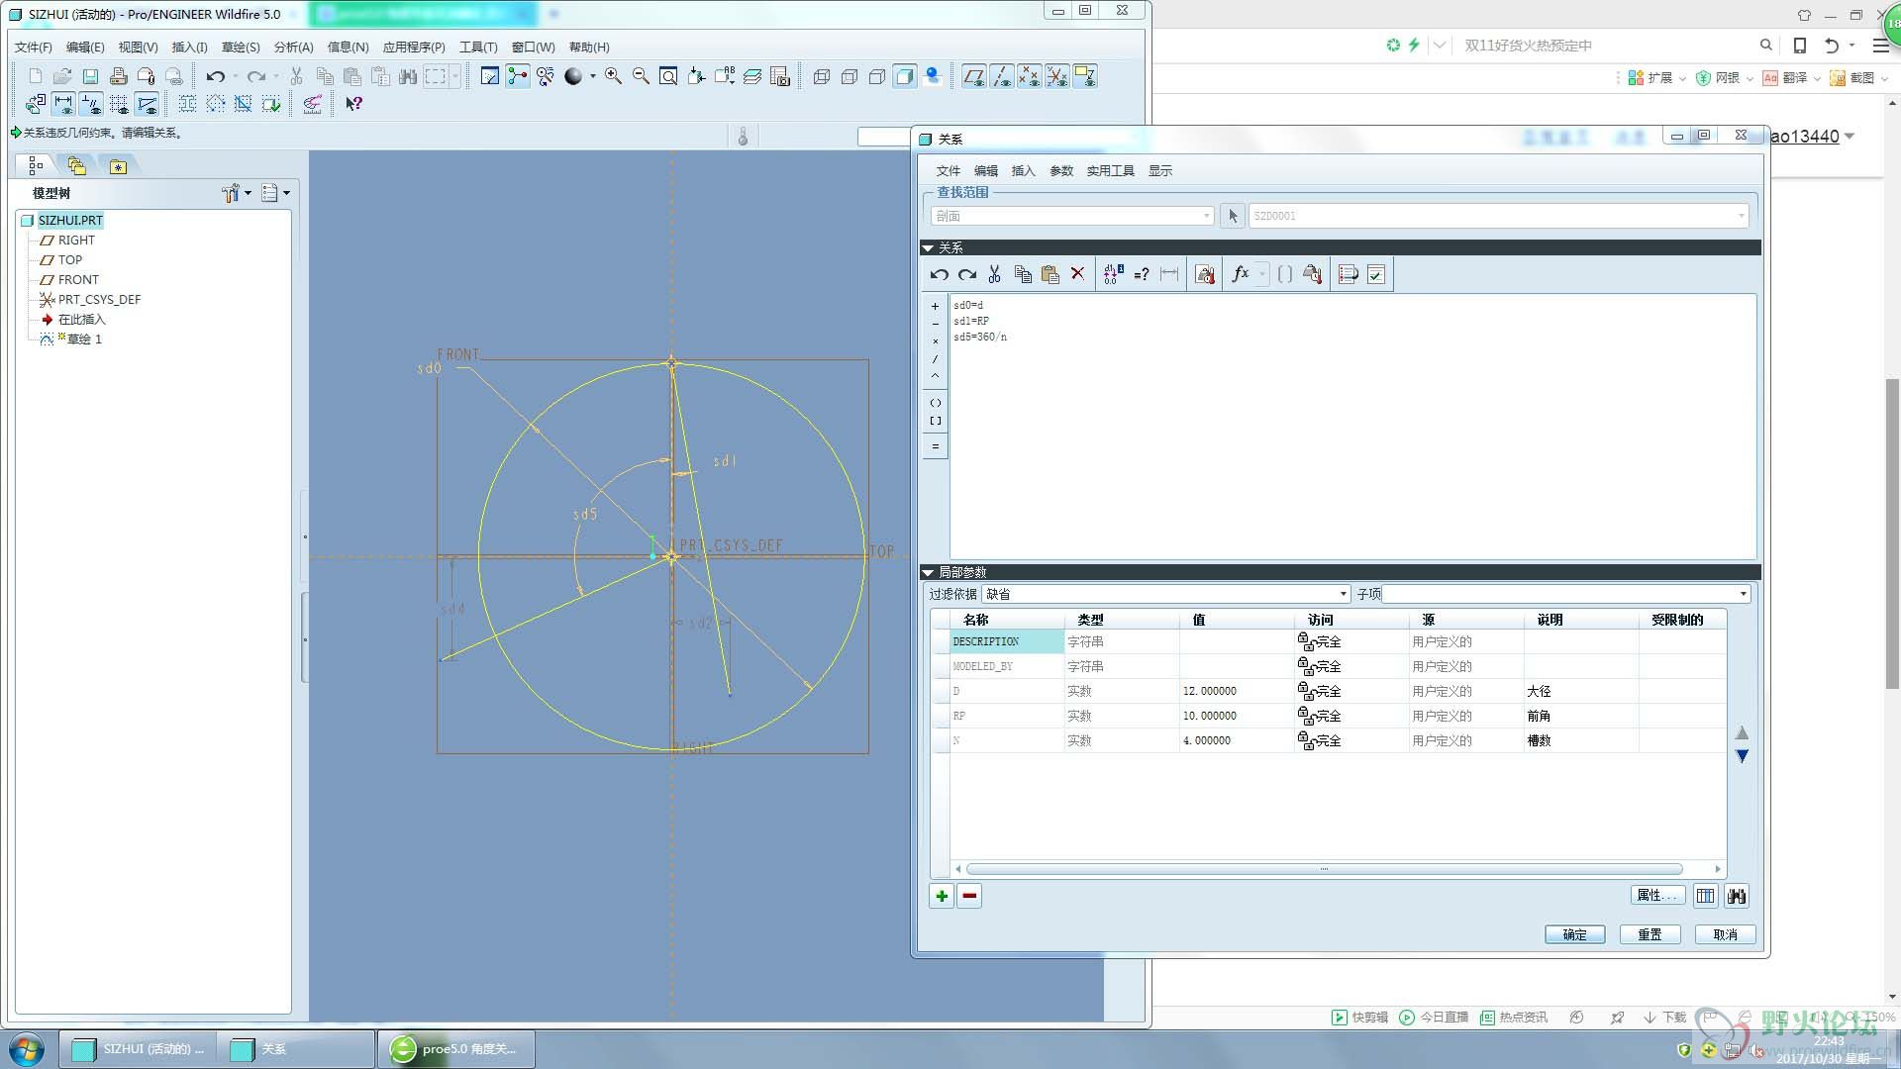
Task: Open the S2D0001 object dropdown
Action: coord(1498,216)
